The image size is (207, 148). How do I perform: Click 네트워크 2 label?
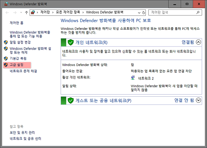coord(146,79)
